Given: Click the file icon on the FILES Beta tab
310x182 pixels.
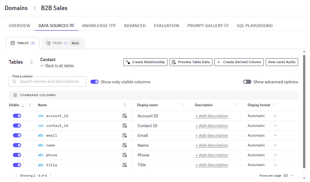Looking at the screenshot, I should click(49, 43).
